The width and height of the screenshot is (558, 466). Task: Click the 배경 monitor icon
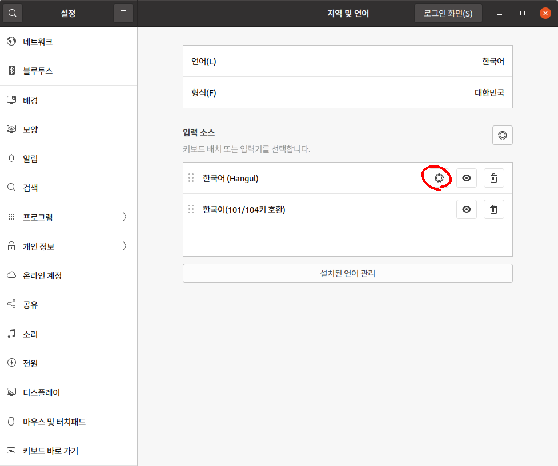pyautogui.click(x=11, y=100)
